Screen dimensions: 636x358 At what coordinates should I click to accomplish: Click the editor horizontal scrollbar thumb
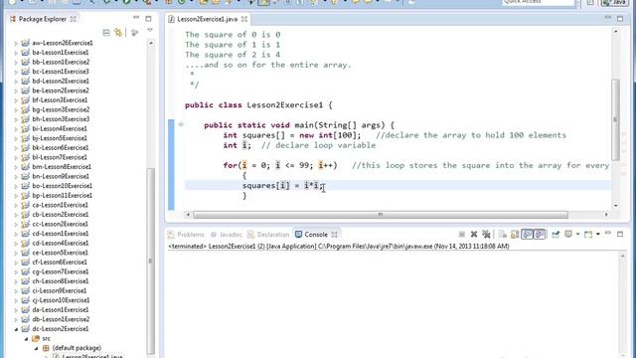pyautogui.click(x=381, y=215)
